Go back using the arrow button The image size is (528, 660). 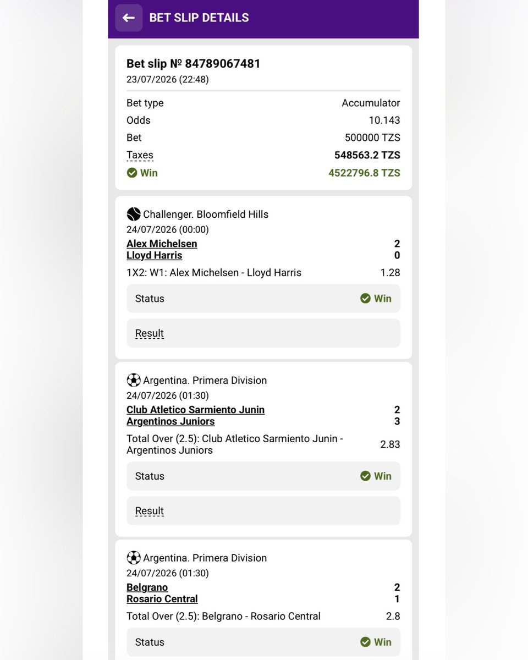[129, 18]
